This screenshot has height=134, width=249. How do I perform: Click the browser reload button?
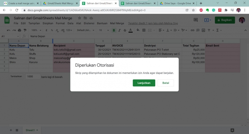17,10
